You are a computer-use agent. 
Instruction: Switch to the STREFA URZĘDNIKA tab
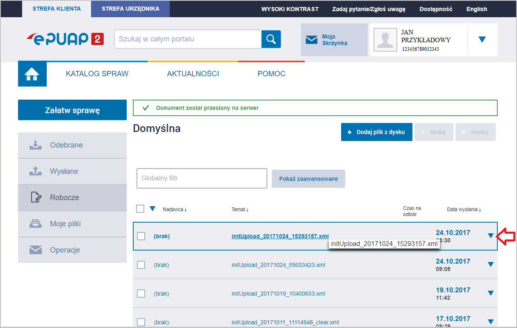130,9
